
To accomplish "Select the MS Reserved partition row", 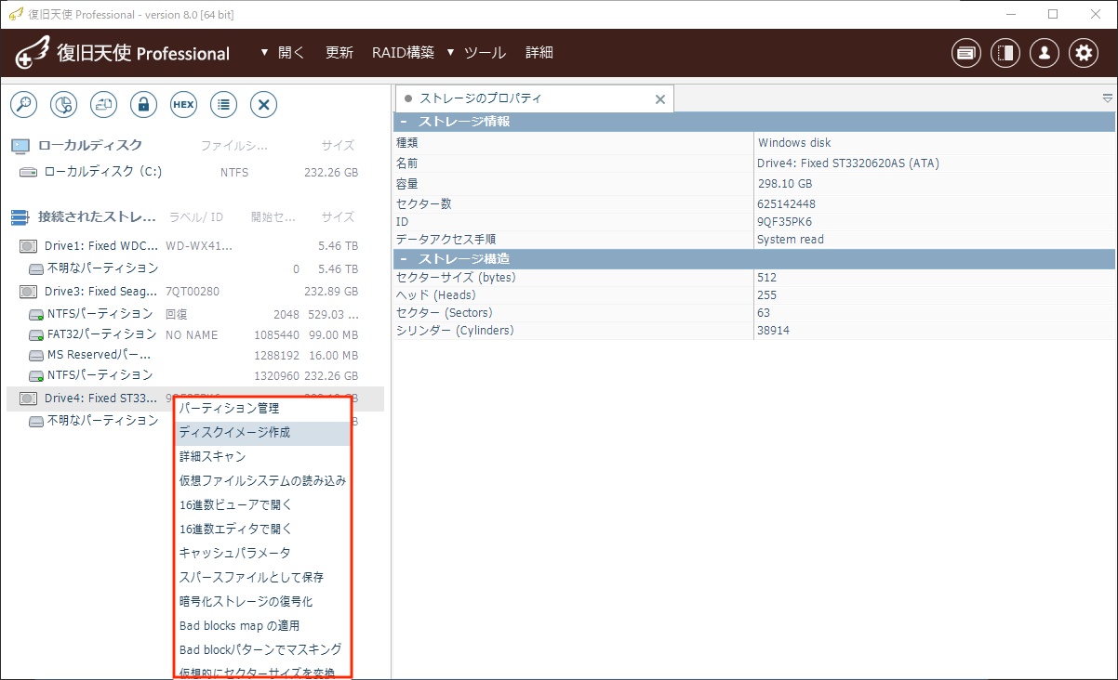I will click(195, 355).
